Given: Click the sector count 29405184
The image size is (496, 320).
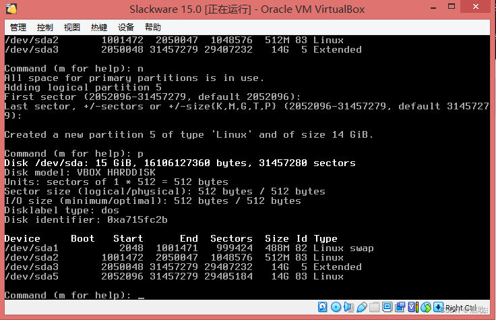Looking at the screenshot, I should click(228, 276).
